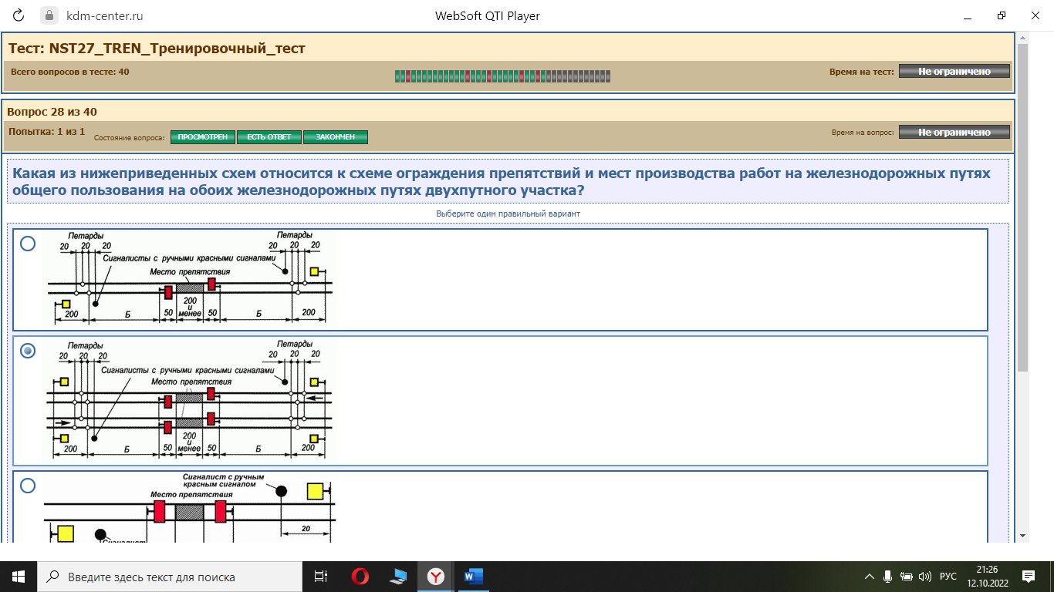The image size is (1054, 592).
Task: Switch input language via РУС indicator
Action: click(x=948, y=577)
